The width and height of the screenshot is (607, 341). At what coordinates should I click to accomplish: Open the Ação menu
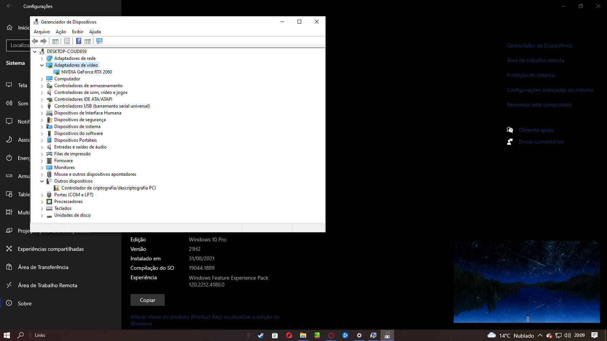click(61, 32)
